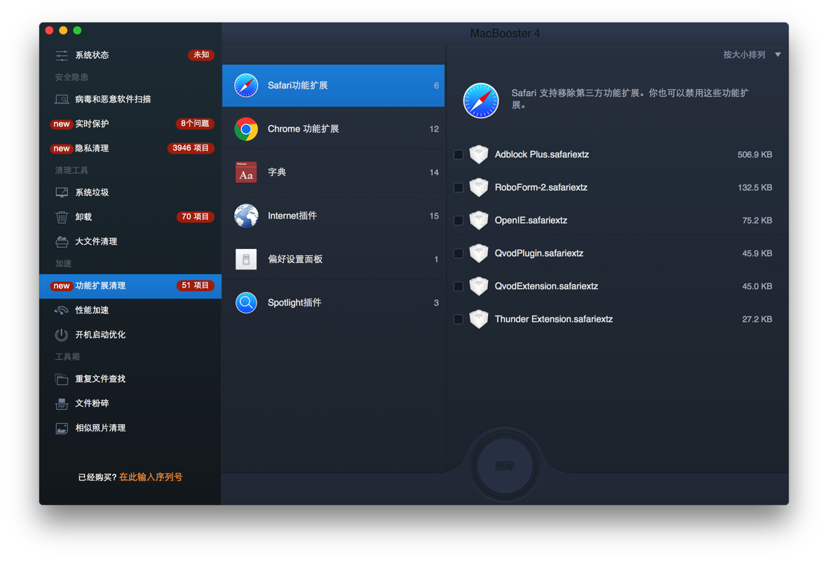Click the sort dropdown triangle arrow
Screen dimensions: 828x561
[778, 55]
